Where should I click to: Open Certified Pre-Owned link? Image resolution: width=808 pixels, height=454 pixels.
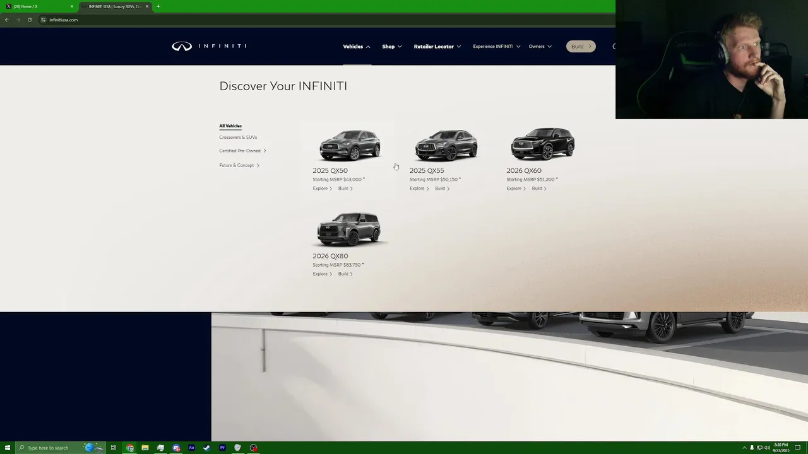(243, 151)
